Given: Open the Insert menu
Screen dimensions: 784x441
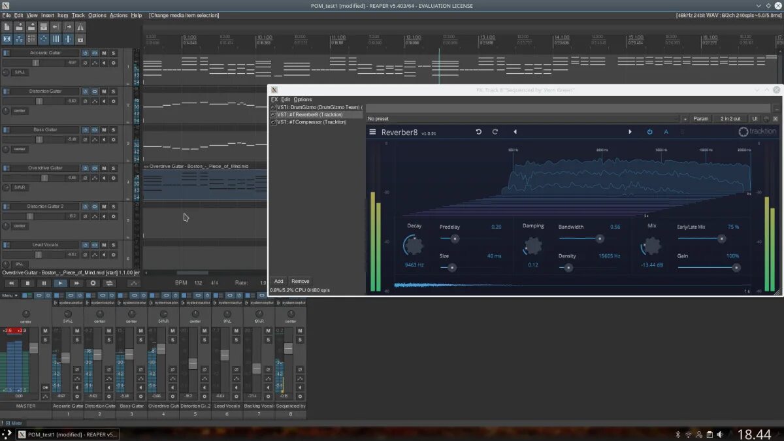Looking at the screenshot, I should coord(48,15).
